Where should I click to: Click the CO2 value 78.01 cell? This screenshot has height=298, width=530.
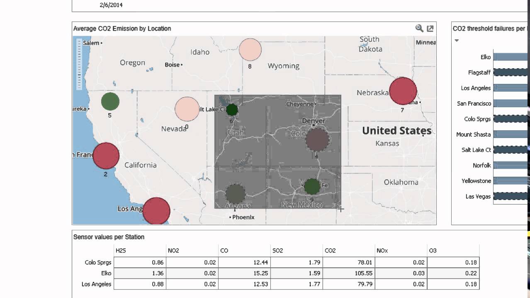click(349, 262)
